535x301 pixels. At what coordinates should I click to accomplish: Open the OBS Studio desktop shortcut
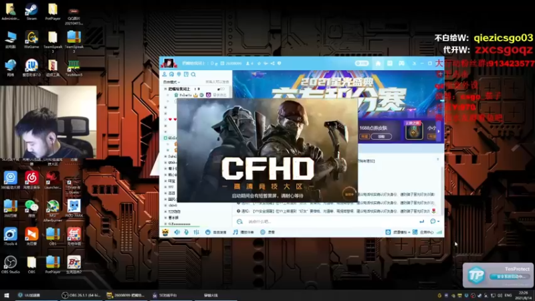pos(10,264)
